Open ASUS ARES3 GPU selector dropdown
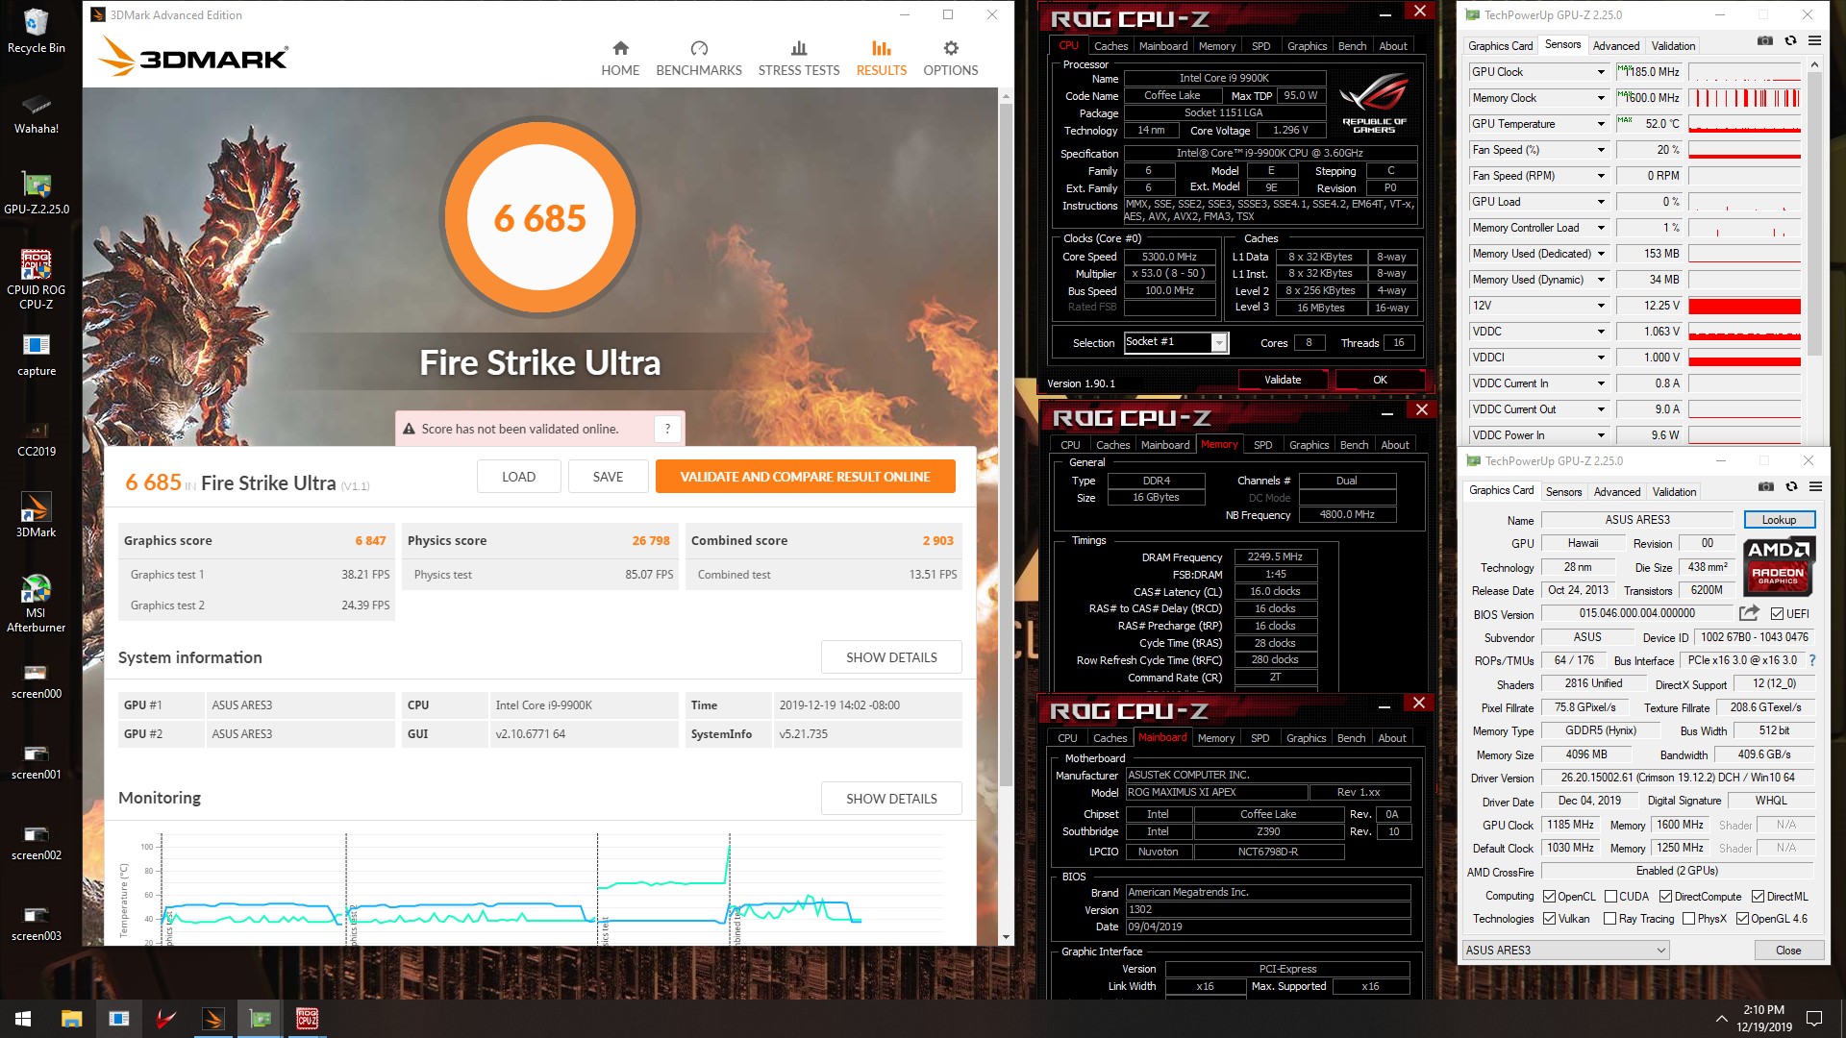Image resolution: width=1846 pixels, height=1038 pixels. 1565,950
